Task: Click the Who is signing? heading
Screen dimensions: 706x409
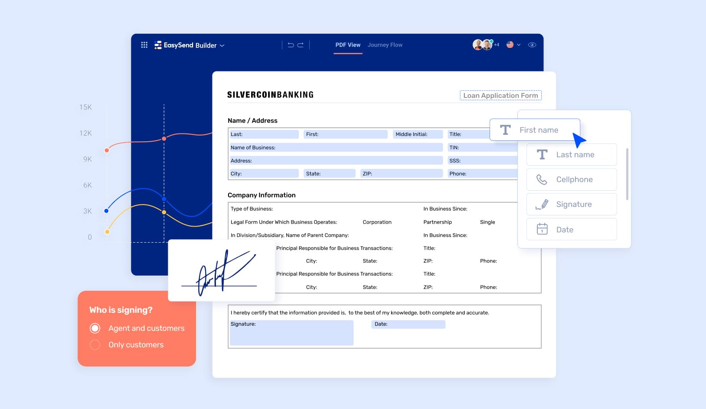Action: coord(121,310)
